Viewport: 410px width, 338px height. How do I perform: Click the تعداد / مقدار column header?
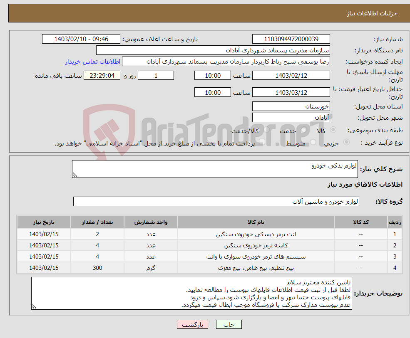97,222
